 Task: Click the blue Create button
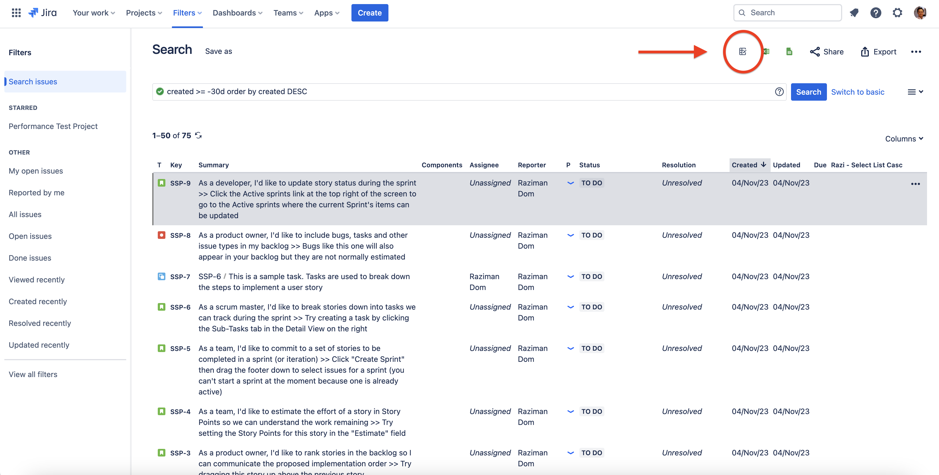point(369,13)
